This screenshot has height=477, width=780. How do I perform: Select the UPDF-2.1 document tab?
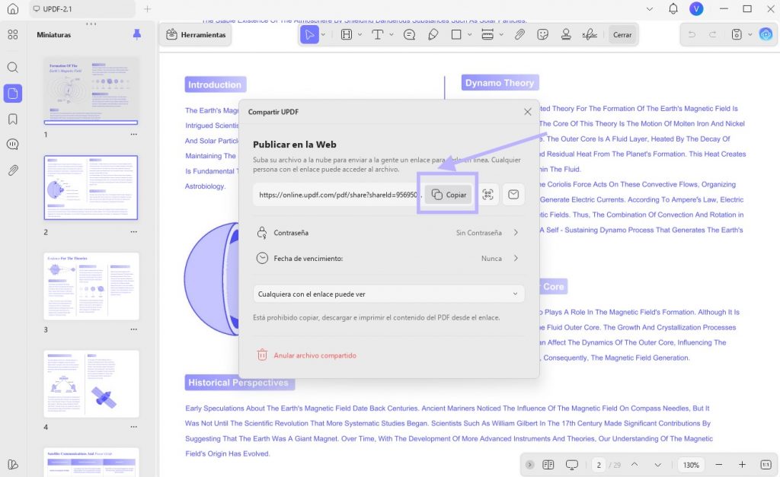tap(82, 9)
